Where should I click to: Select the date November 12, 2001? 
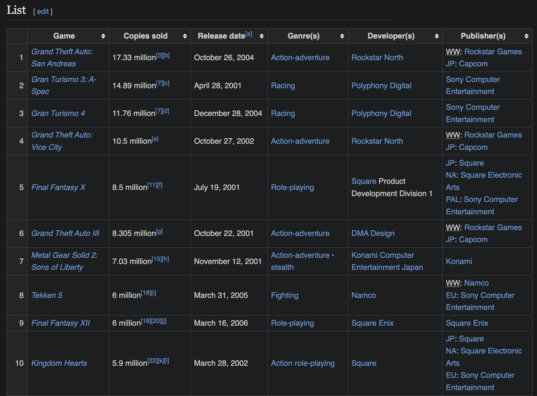(228, 261)
